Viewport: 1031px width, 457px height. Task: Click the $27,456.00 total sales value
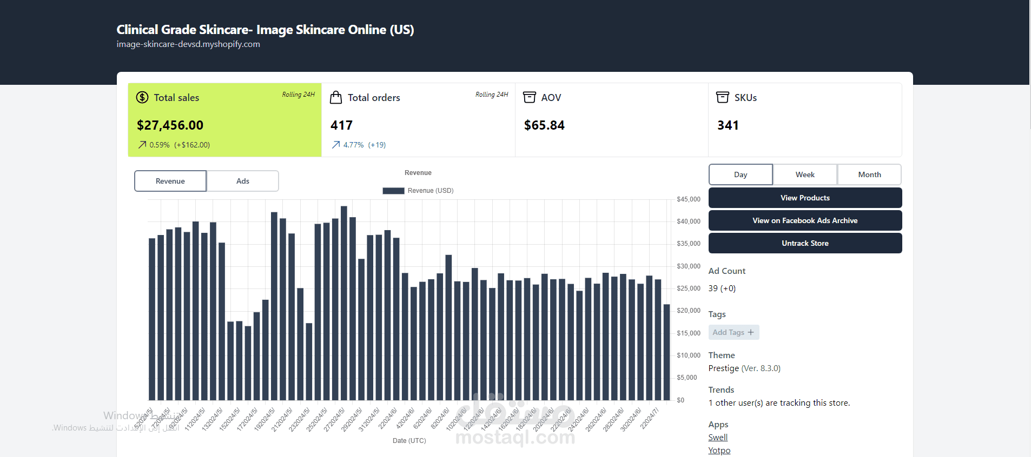170,125
